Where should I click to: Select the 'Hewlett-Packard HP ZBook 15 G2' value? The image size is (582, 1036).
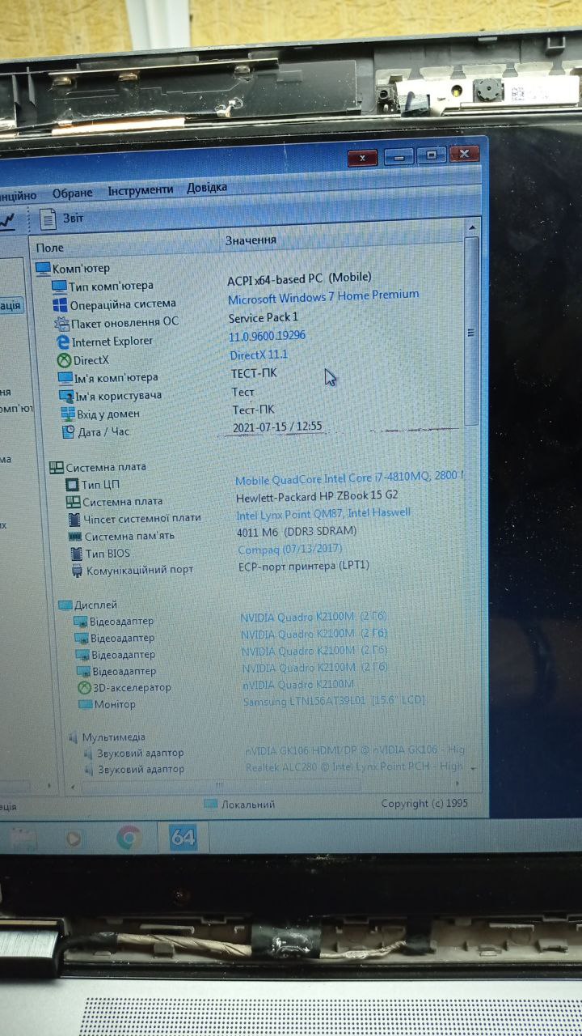point(317,497)
